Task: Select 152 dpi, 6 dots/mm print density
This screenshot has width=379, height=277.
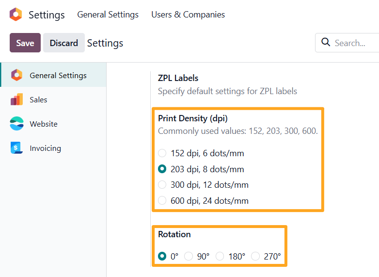Action: pos(162,153)
